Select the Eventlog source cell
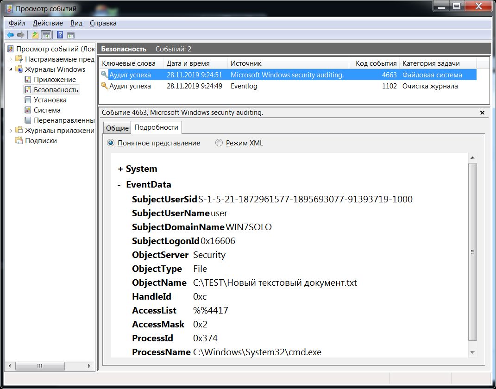Viewport: 496px width, 389px height. 244,86
